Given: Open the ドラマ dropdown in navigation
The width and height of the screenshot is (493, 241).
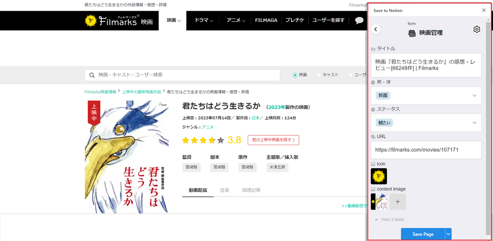Looking at the screenshot, I should coord(204,20).
